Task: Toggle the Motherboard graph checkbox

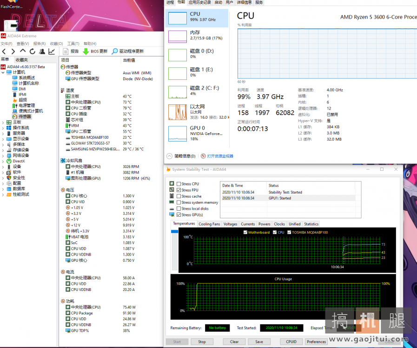Action: 245,232
